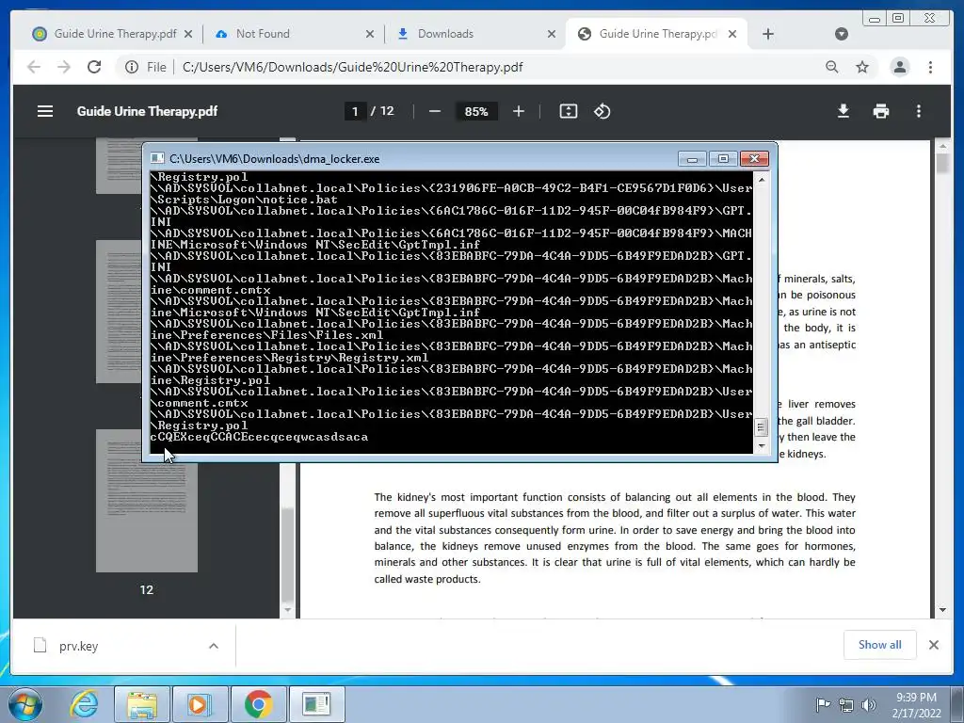
Task: Click the address bar URL field
Action: coord(352,67)
